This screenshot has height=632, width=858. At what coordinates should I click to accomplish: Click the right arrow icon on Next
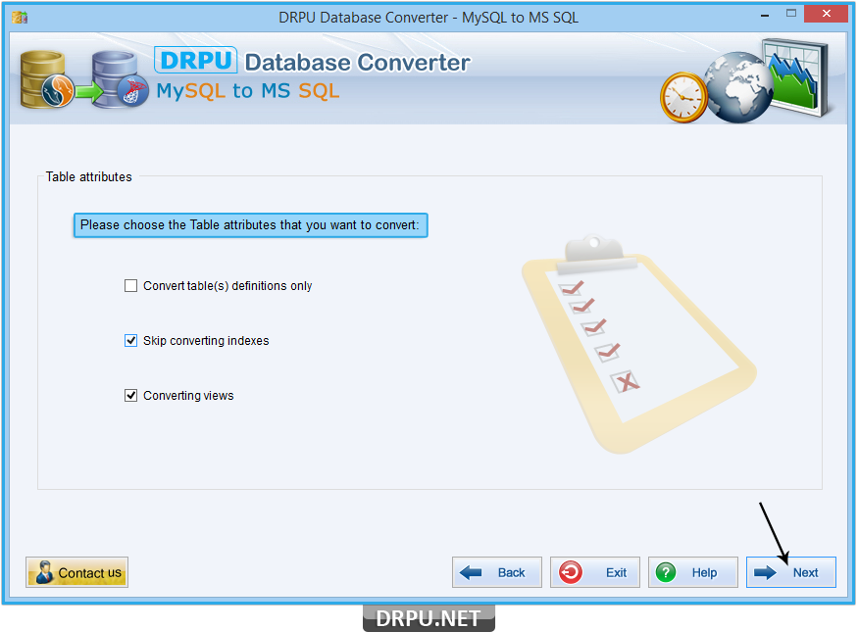tap(765, 572)
